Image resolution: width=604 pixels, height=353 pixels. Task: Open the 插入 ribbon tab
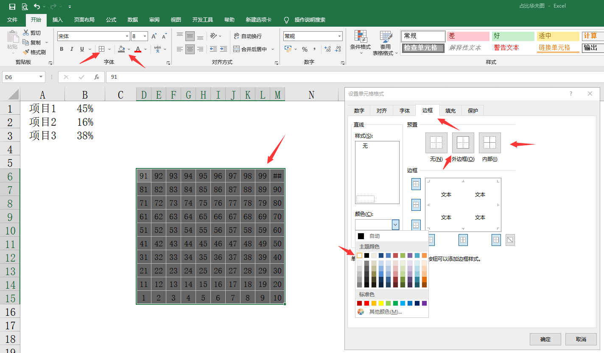[x=57, y=20]
